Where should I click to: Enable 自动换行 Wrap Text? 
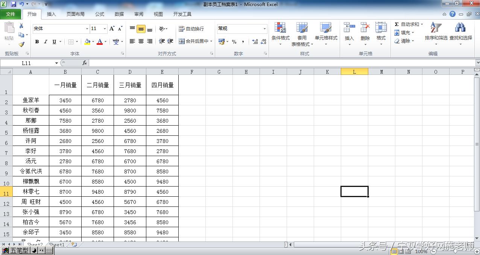[x=191, y=28]
